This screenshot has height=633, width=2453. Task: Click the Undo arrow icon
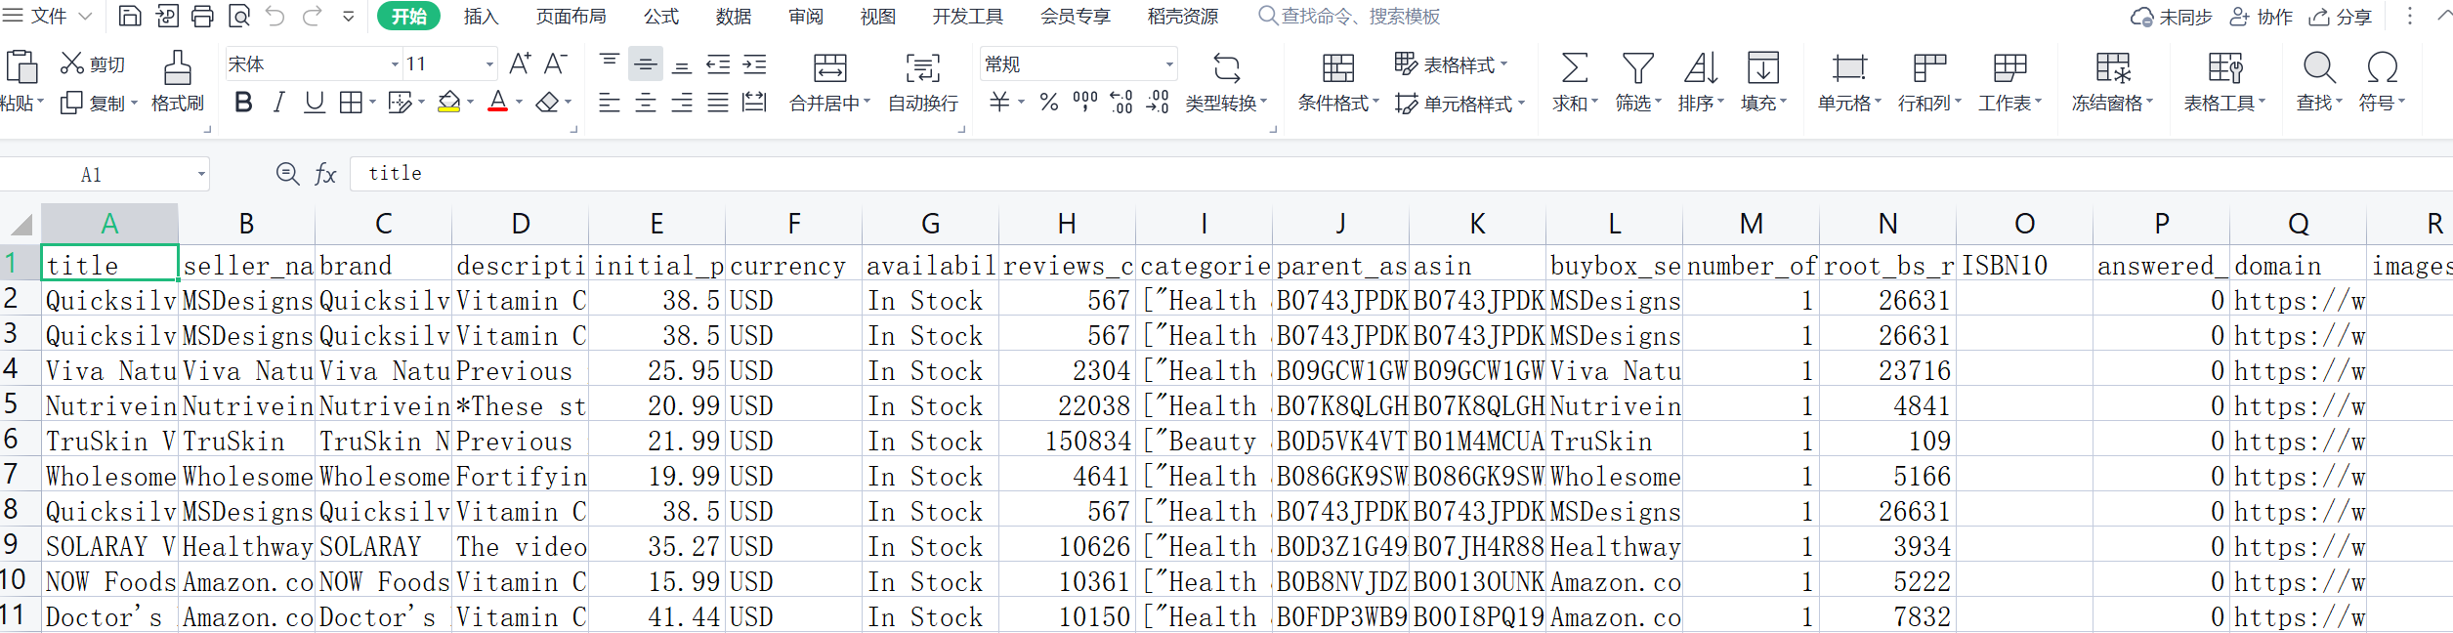(275, 16)
